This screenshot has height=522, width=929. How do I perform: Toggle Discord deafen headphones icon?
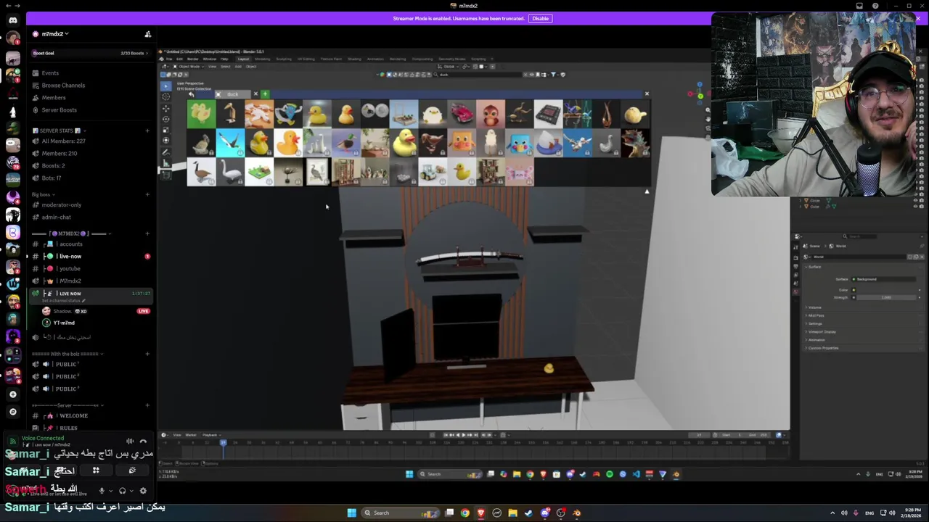tap(122, 491)
